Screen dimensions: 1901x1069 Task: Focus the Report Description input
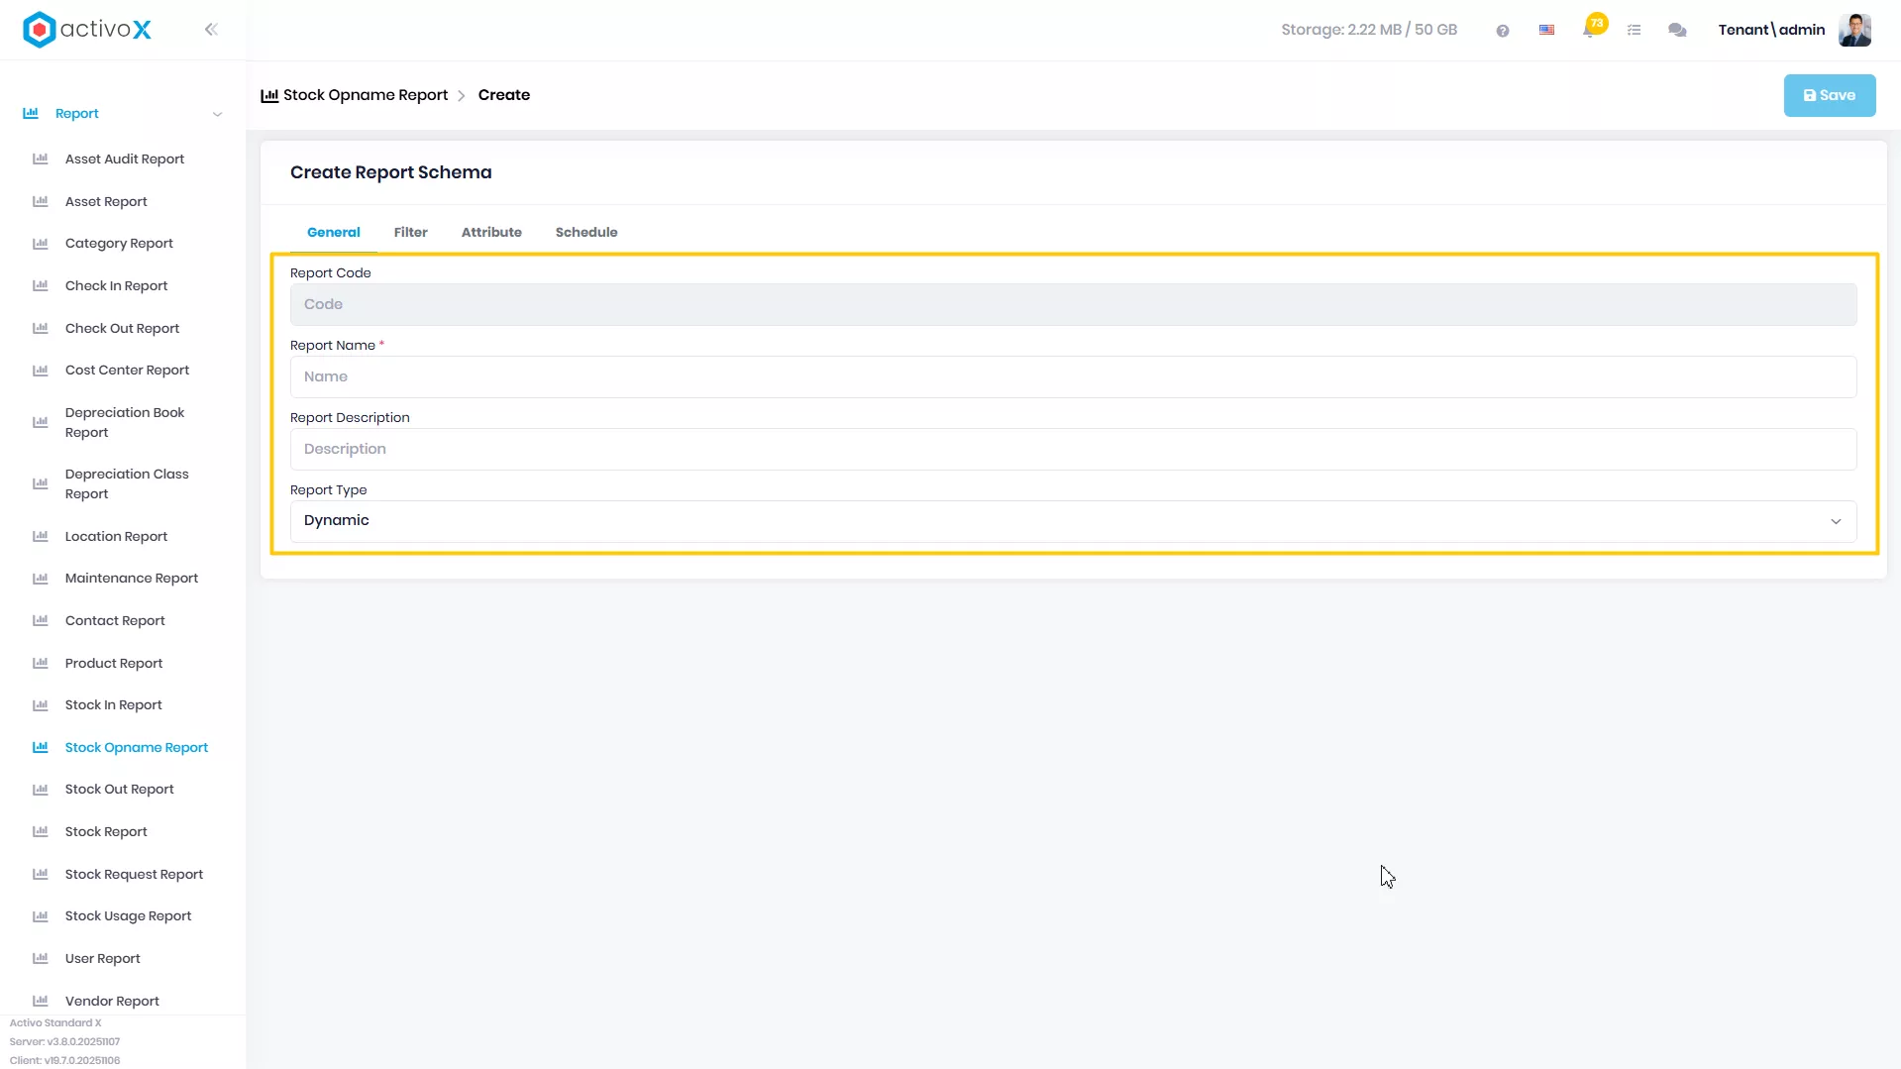click(1073, 449)
